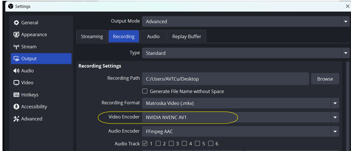The height and width of the screenshot is (151, 351).
Task: Expand the Recording Format dropdown
Action: tap(240, 103)
